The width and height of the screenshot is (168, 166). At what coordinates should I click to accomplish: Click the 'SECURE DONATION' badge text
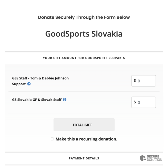(x=155, y=158)
